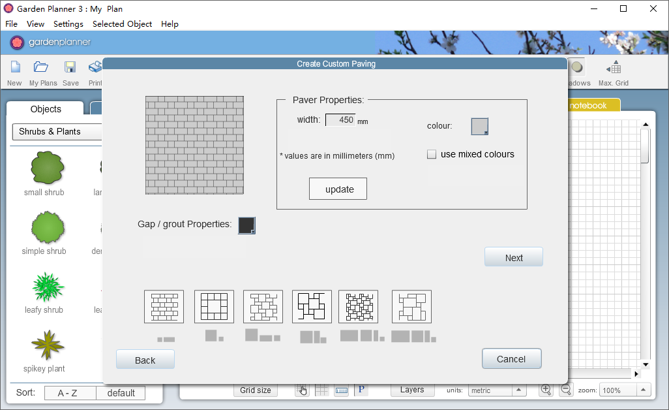Click the Next button
669x410 pixels.
[x=514, y=257]
